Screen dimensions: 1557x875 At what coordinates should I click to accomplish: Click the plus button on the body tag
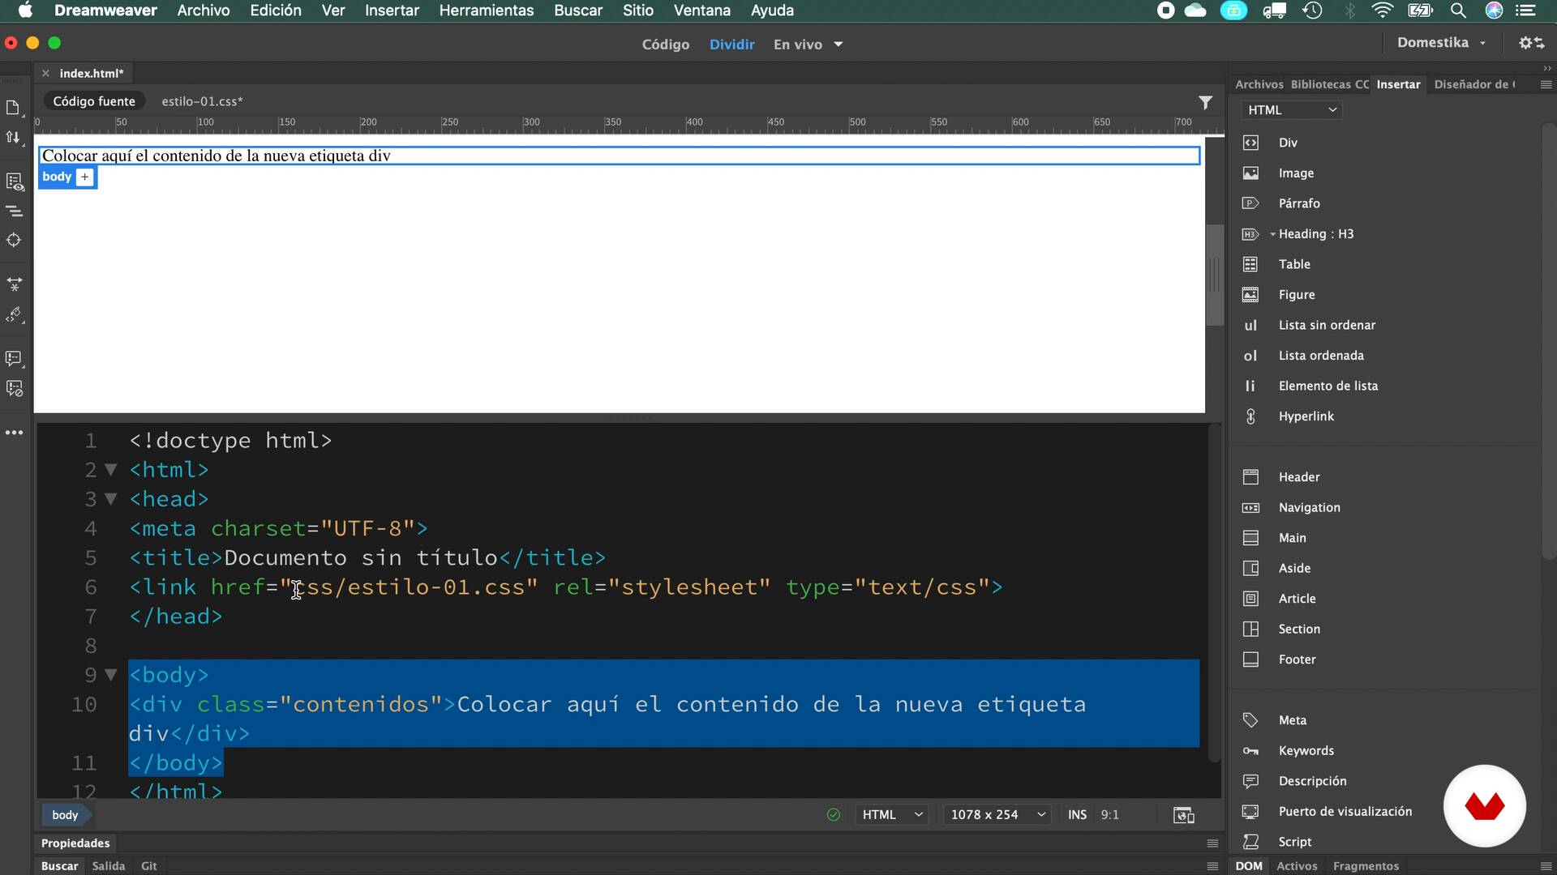coord(85,177)
